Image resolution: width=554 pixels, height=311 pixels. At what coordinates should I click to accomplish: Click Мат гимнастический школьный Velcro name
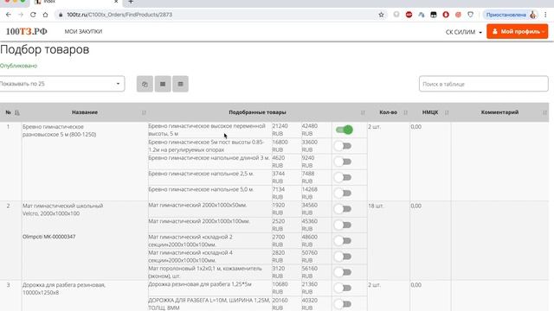click(63, 209)
